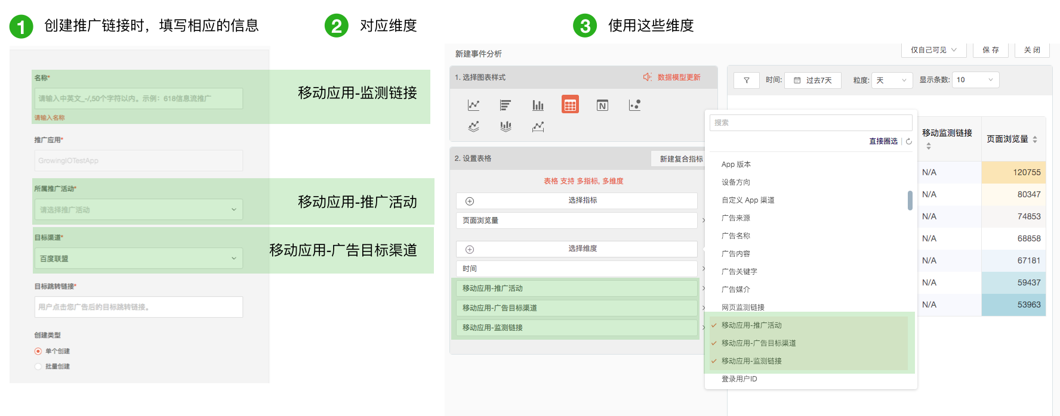Open the 仅自己可见 visibility dropdown
This screenshot has width=1060, height=416.
[x=933, y=50]
